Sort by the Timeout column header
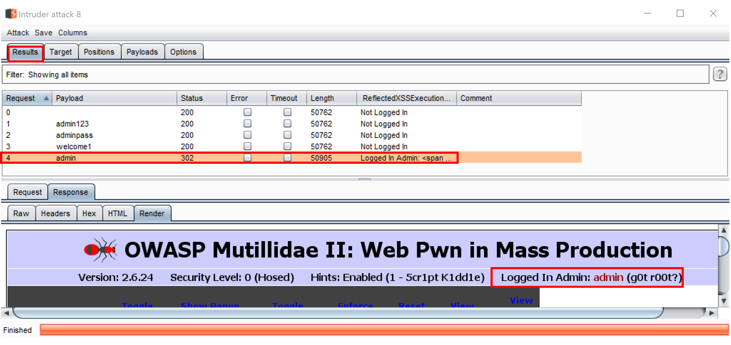This screenshot has width=731, height=345. [x=286, y=98]
